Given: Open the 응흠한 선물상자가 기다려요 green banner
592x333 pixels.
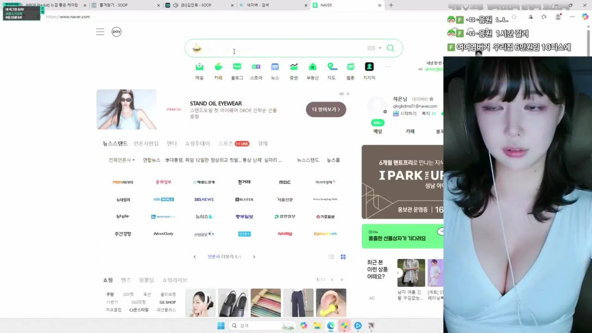Looking at the screenshot, I should (x=402, y=236).
